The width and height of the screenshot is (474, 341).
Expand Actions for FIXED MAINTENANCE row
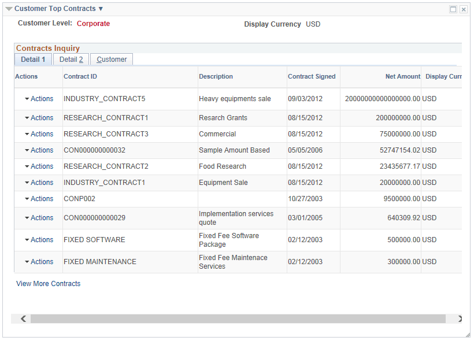[38, 262]
